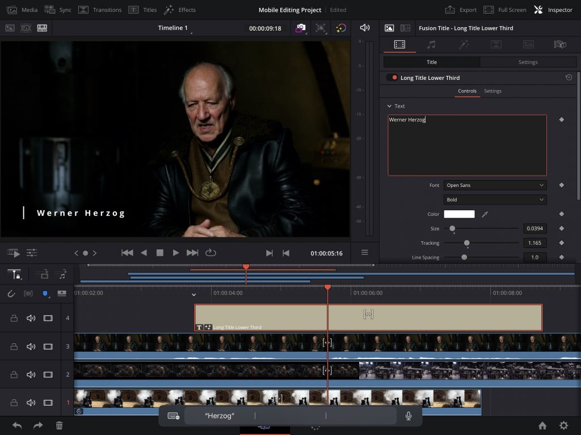This screenshot has width=581, height=435.
Task: Mute audio on track 3
Action: pos(31,347)
